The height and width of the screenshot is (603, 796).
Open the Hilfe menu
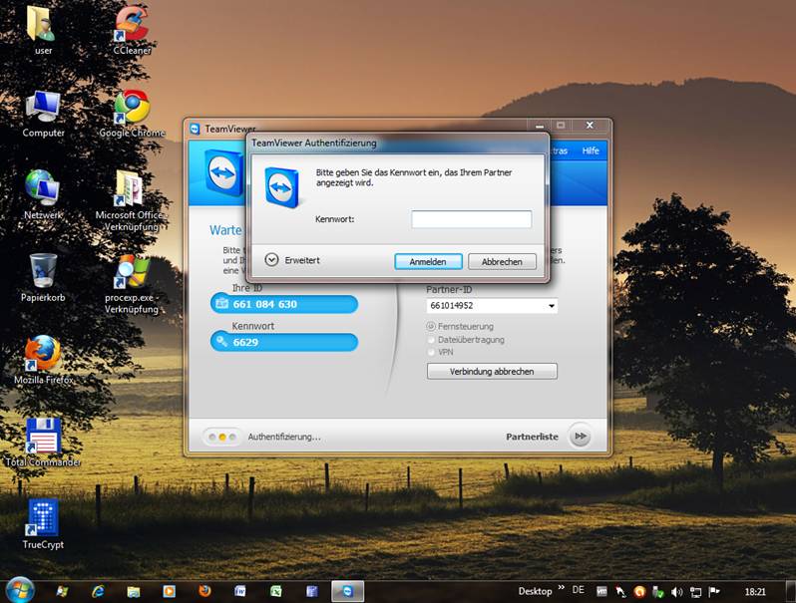click(x=591, y=151)
